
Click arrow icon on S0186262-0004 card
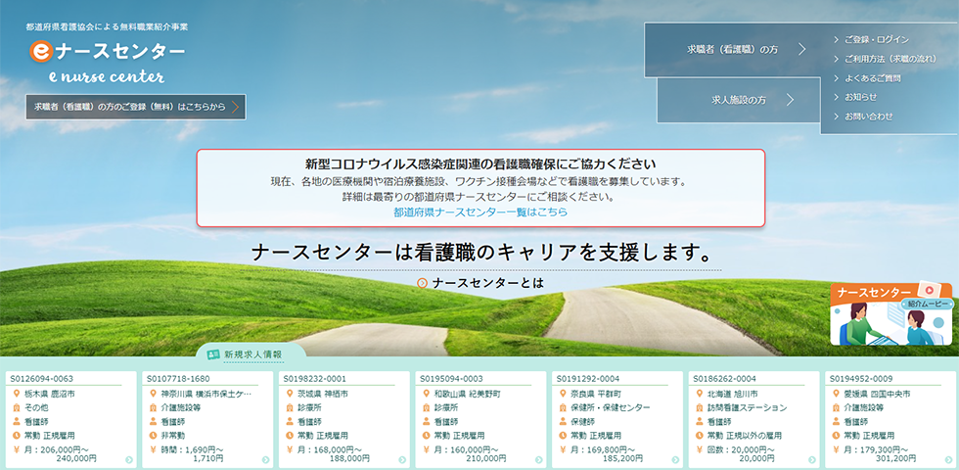click(811, 460)
